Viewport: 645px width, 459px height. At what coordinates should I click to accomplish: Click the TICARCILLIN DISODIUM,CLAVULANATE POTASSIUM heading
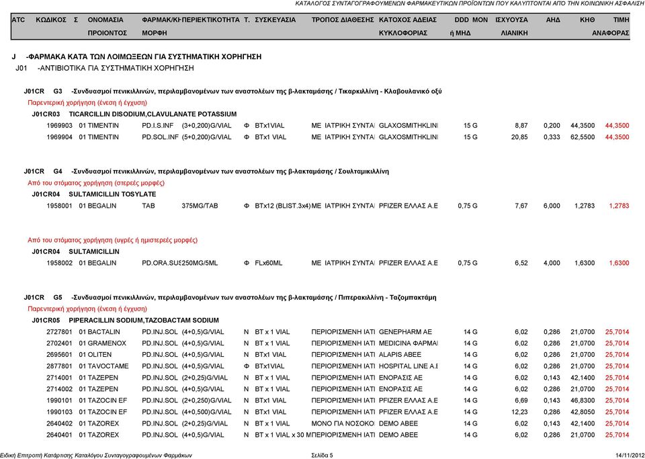[153, 114]
